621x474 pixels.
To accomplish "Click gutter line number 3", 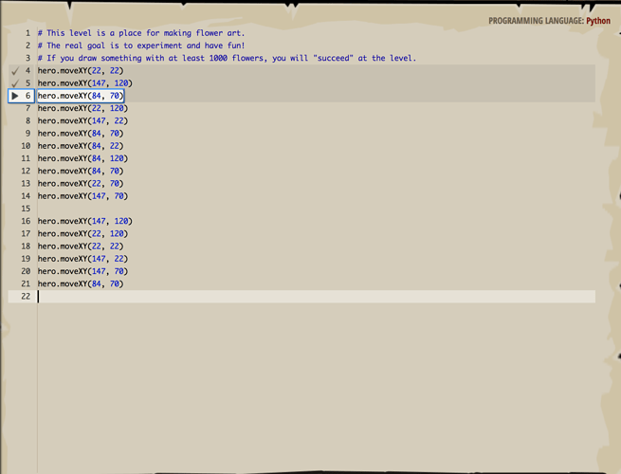I will [27, 58].
